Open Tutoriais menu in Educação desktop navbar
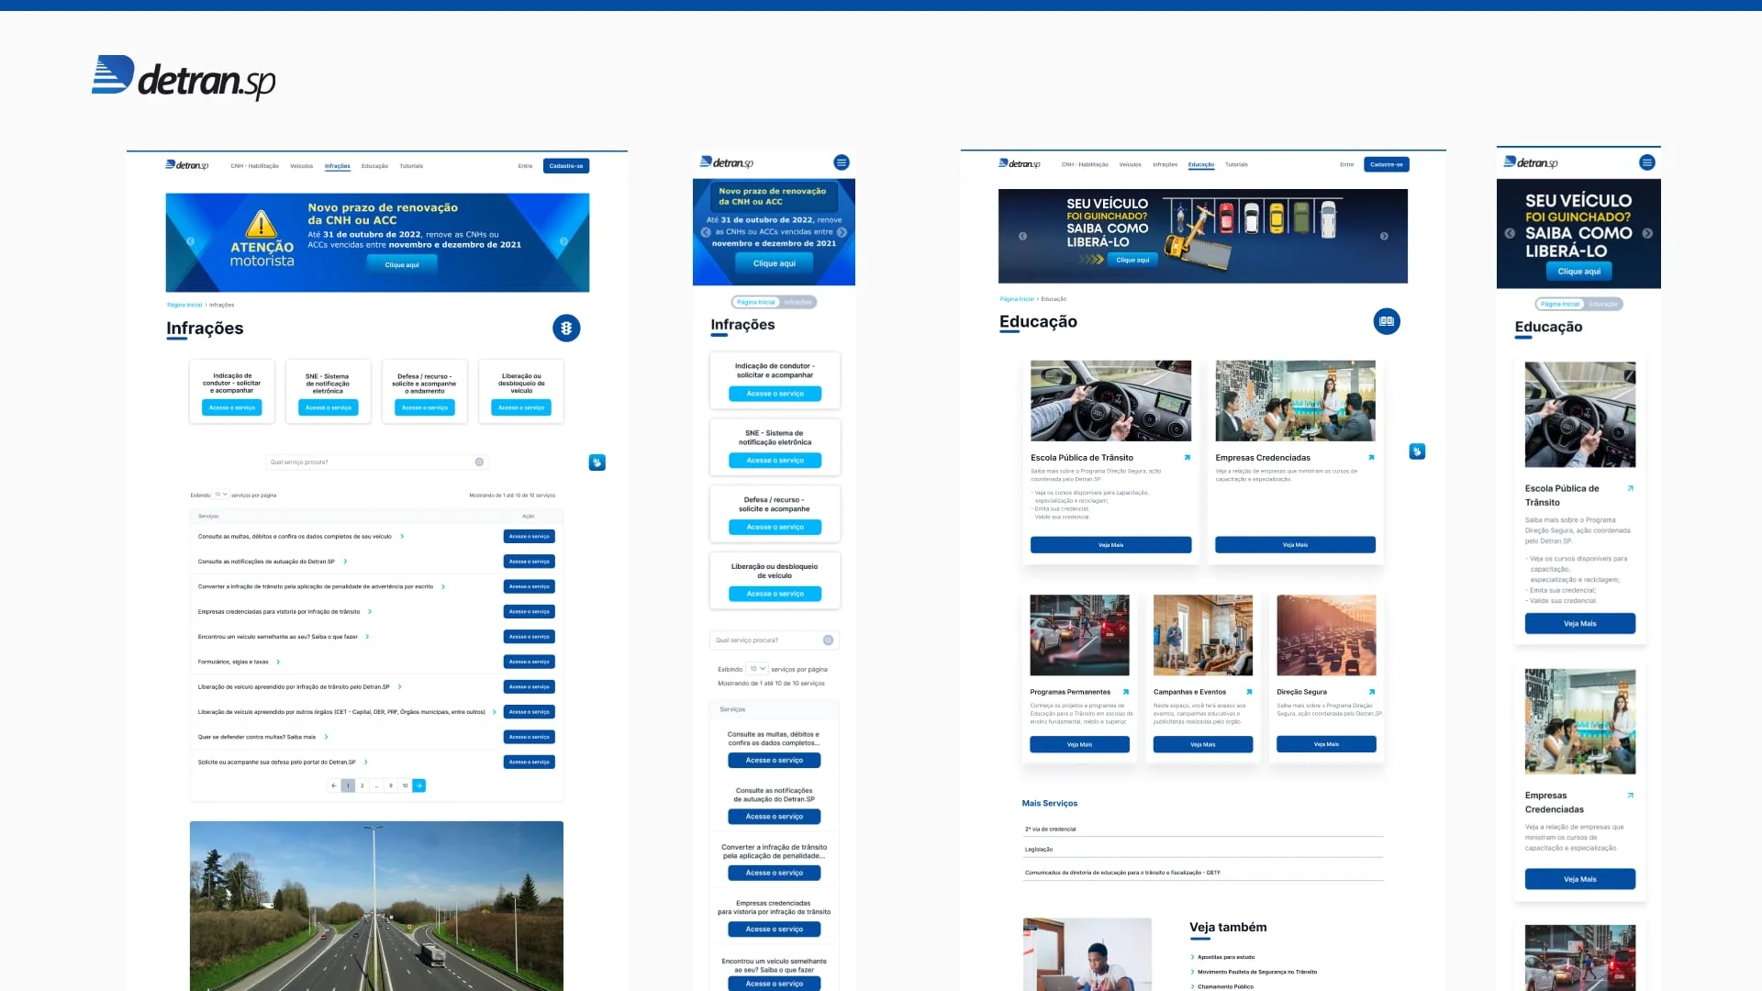 point(1236,165)
